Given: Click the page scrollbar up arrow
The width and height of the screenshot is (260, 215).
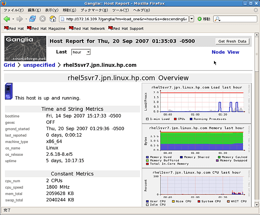Looking at the screenshot, I should (257, 35).
